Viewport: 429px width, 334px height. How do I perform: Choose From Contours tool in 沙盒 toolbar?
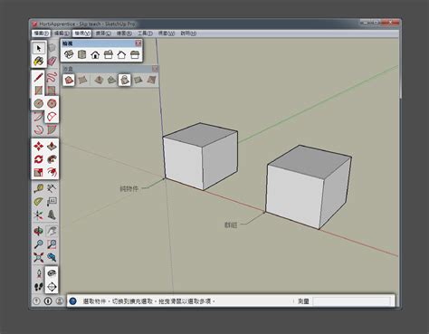[69, 80]
